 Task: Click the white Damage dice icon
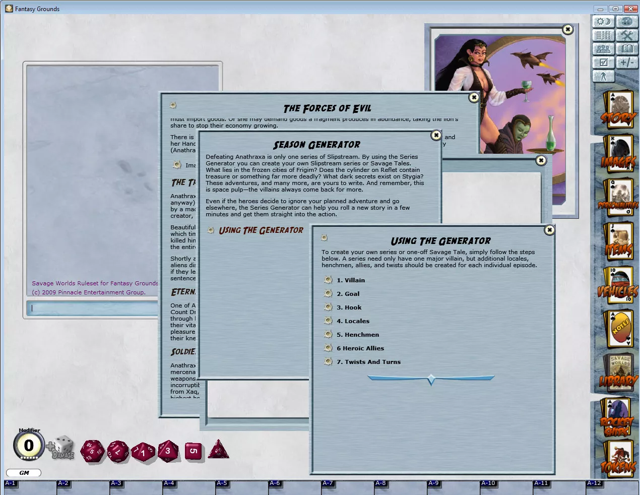[63, 448]
